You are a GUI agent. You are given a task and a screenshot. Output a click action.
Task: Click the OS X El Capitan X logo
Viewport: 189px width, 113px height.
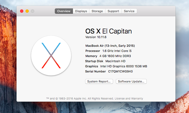pos(51,55)
